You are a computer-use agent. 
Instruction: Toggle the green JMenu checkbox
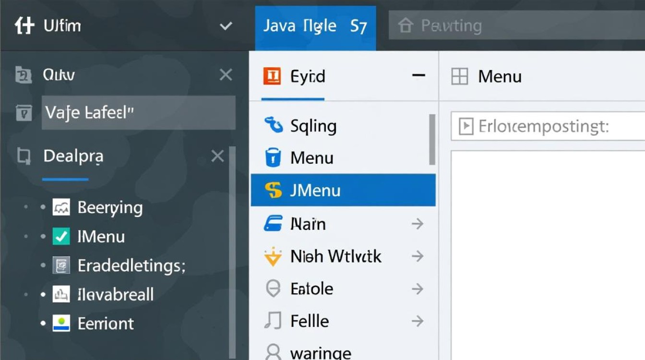click(x=62, y=237)
